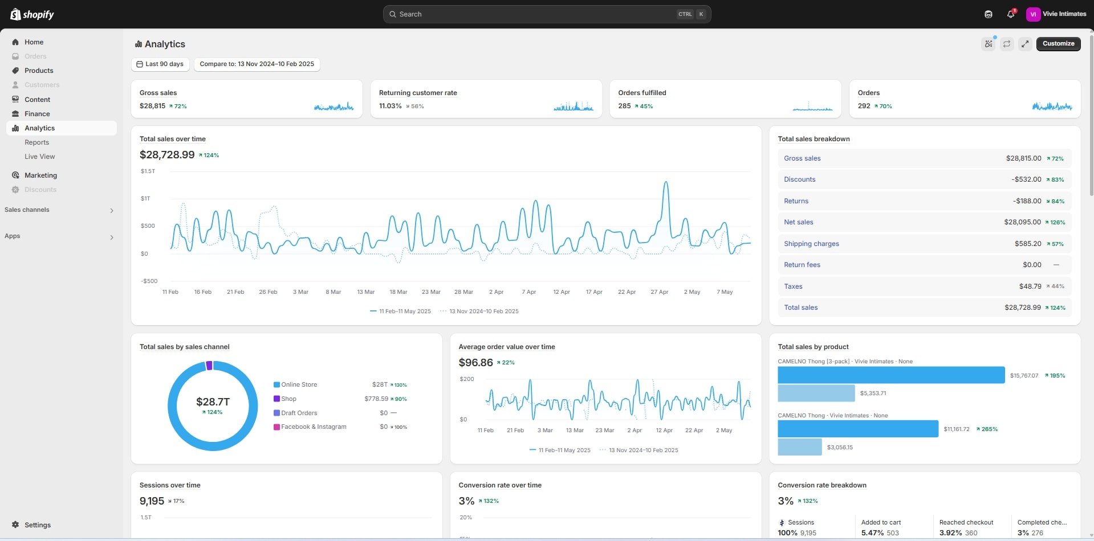
Task: Expand the Apps section chevron
Action: (112, 237)
